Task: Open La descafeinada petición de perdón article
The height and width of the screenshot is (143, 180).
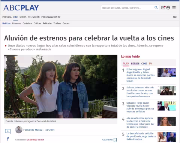Action: (x=141, y=136)
